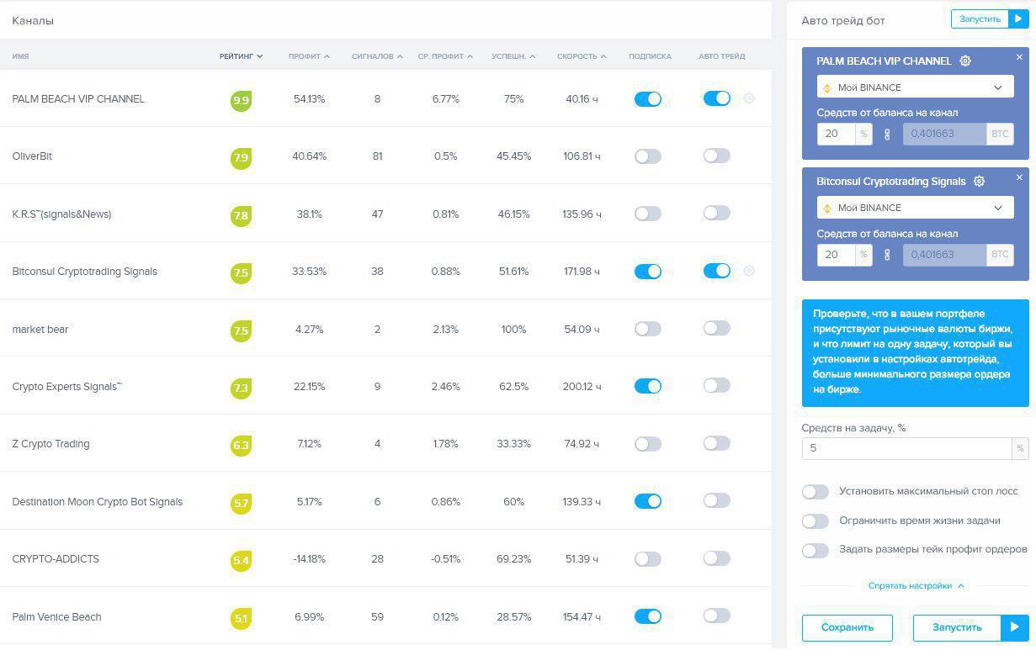Close the Bitconsul Cryptotrading Signals card
This screenshot has height=650, width=1036.
[1019, 177]
